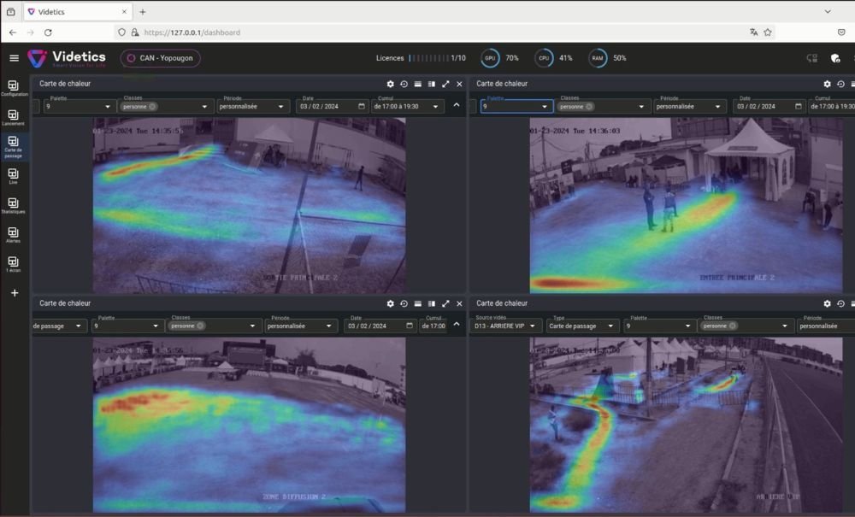Click history icon in top-left heat map panel
The image size is (855, 517).
pyautogui.click(x=404, y=84)
